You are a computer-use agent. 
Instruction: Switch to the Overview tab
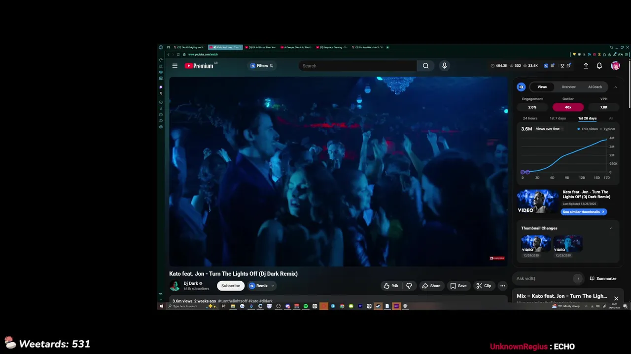click(568, 87)
